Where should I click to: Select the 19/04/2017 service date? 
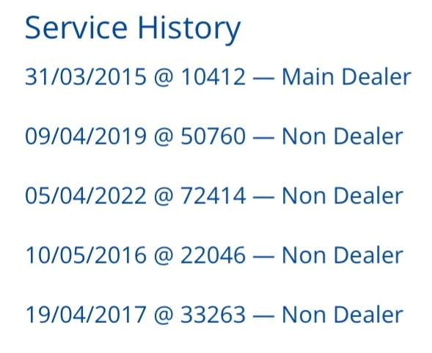tap(86, 315)
